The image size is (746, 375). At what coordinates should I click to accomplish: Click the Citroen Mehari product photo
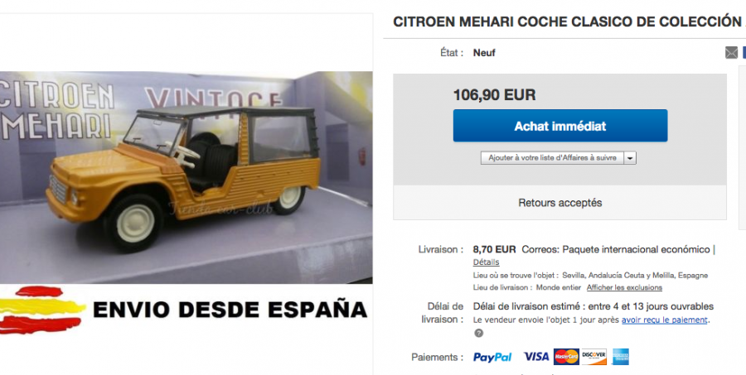pyautogui.click(x=186, y=177)
